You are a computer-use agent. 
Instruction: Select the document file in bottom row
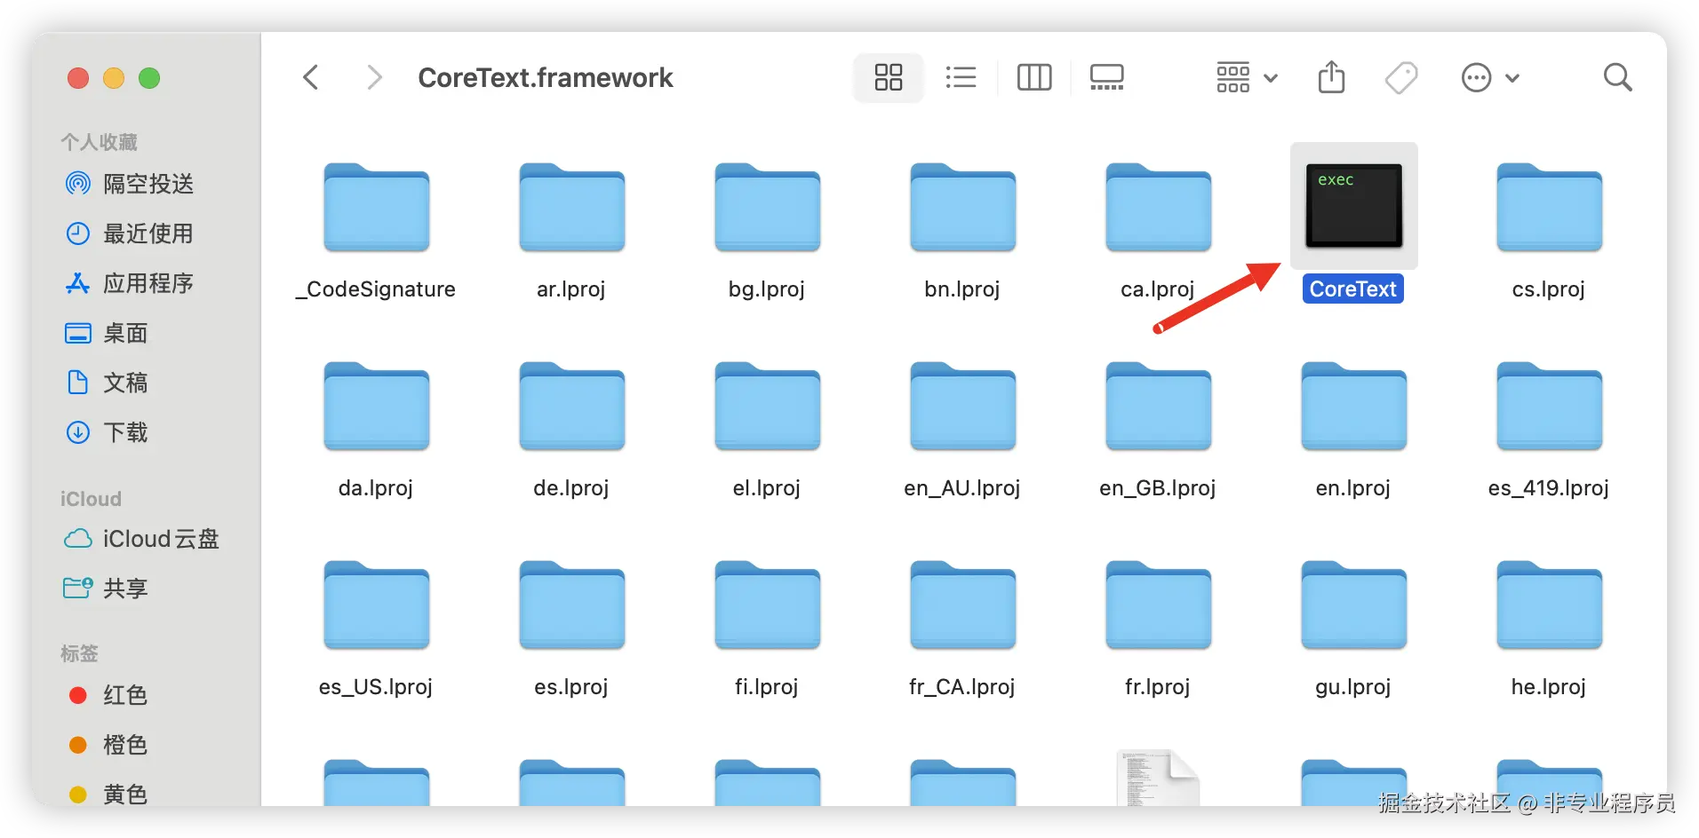(1158, 778)
